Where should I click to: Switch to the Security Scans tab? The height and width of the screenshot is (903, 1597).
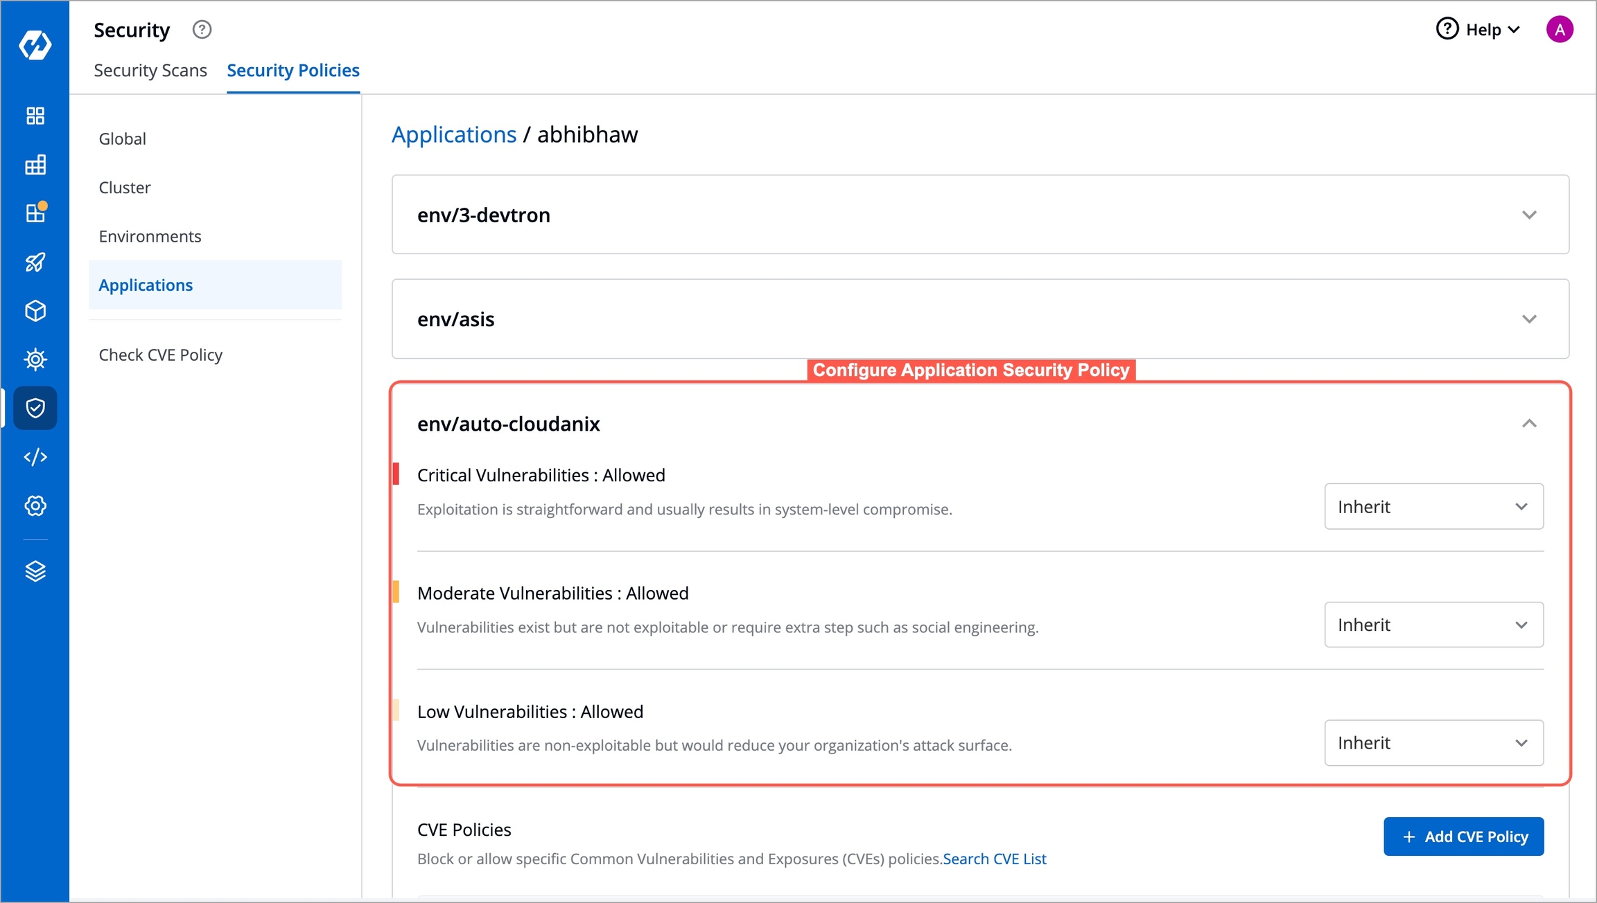tap(150, 70)
